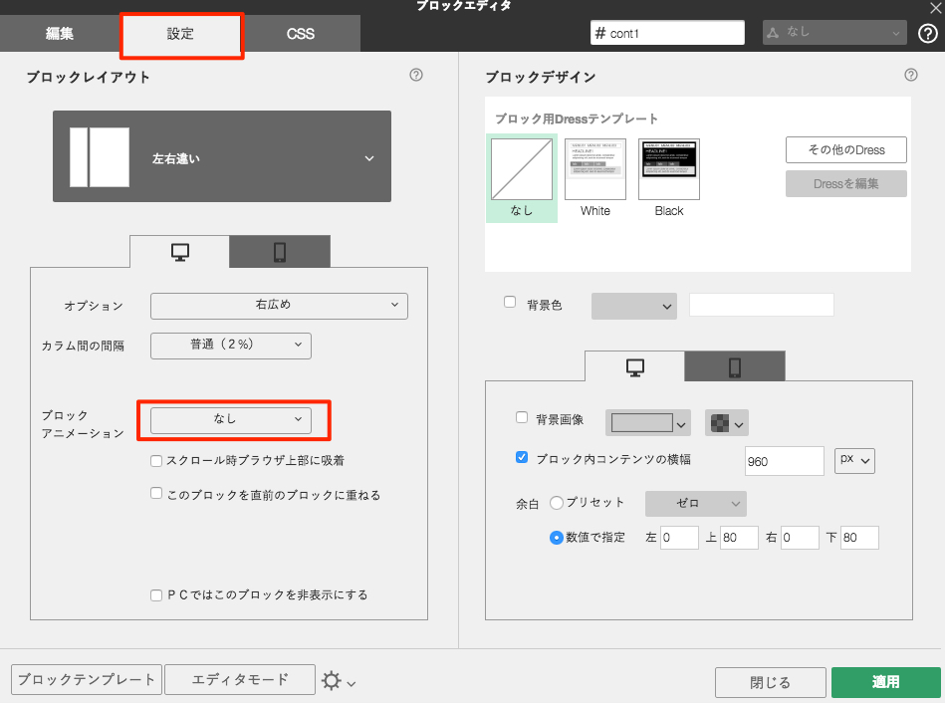The width and height of the screenshot is (945, 703).
Task: Switch layout settings to desktop monitor tab
Action: click(x=179, y=251)
